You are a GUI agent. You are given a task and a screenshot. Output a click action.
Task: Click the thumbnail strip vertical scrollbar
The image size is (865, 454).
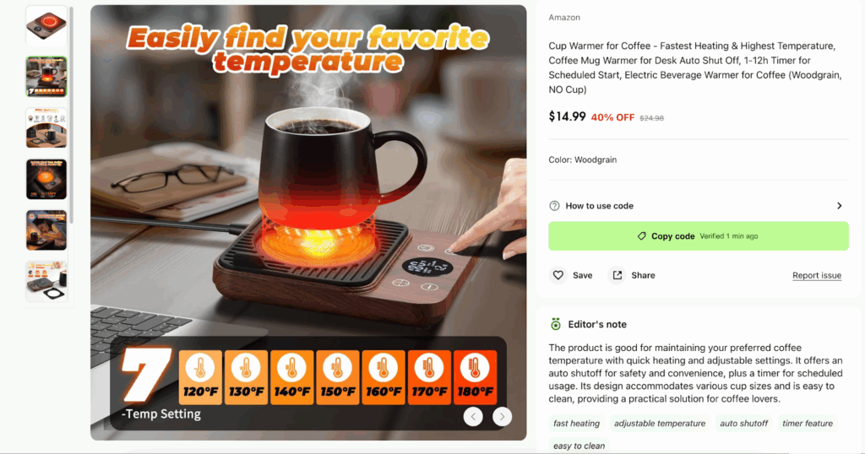pos(72,116)
